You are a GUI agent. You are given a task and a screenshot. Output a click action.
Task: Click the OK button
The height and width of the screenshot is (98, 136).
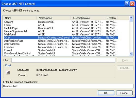(x=106, y=93)
